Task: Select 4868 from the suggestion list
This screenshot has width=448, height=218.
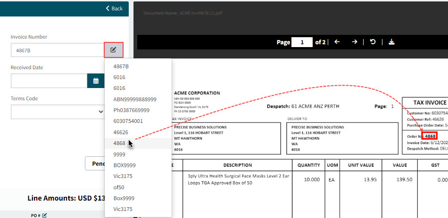Action: pyautogui.click(x=119, y=143)
